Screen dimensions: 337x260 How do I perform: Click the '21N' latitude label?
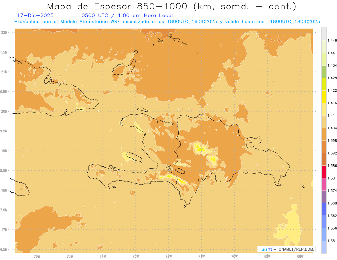coord(4,72)
